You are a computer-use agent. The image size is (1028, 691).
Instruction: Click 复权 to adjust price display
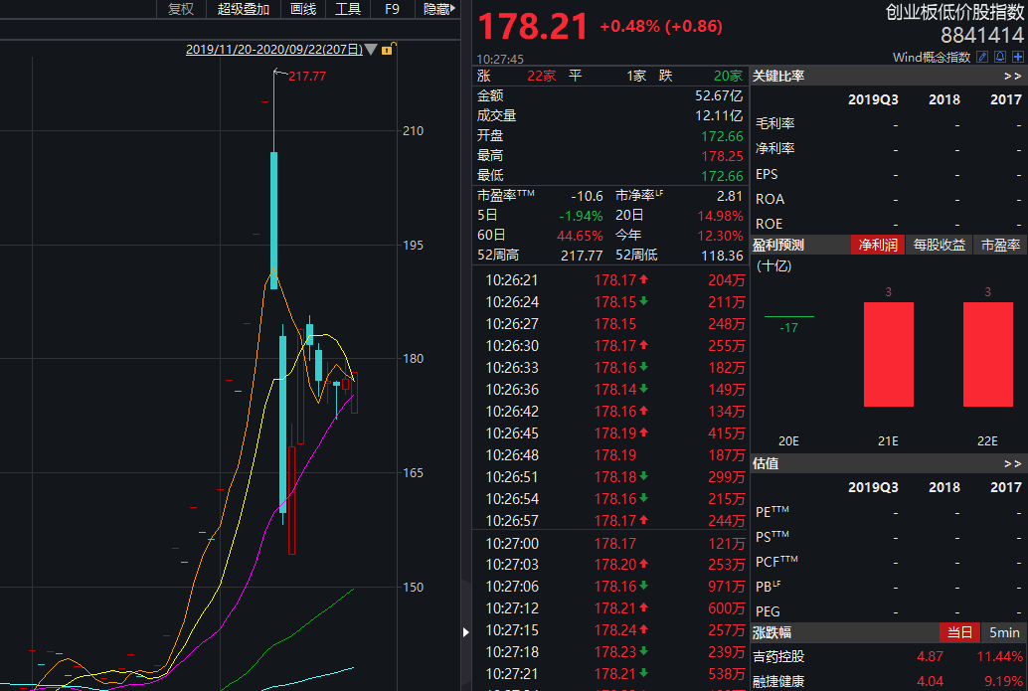tap(180, 10)
